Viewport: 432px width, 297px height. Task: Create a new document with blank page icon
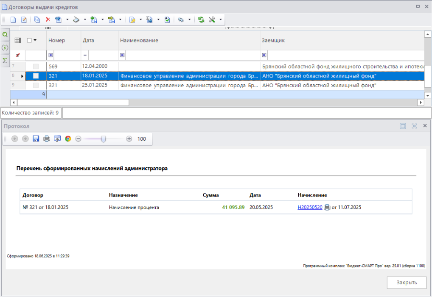[13, 19]
